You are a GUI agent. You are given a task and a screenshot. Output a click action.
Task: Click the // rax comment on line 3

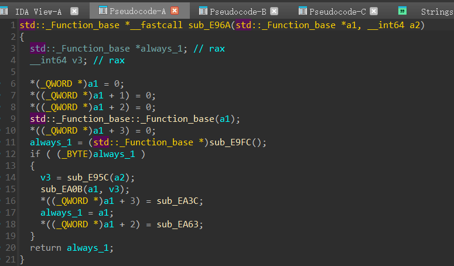point(209,49)
